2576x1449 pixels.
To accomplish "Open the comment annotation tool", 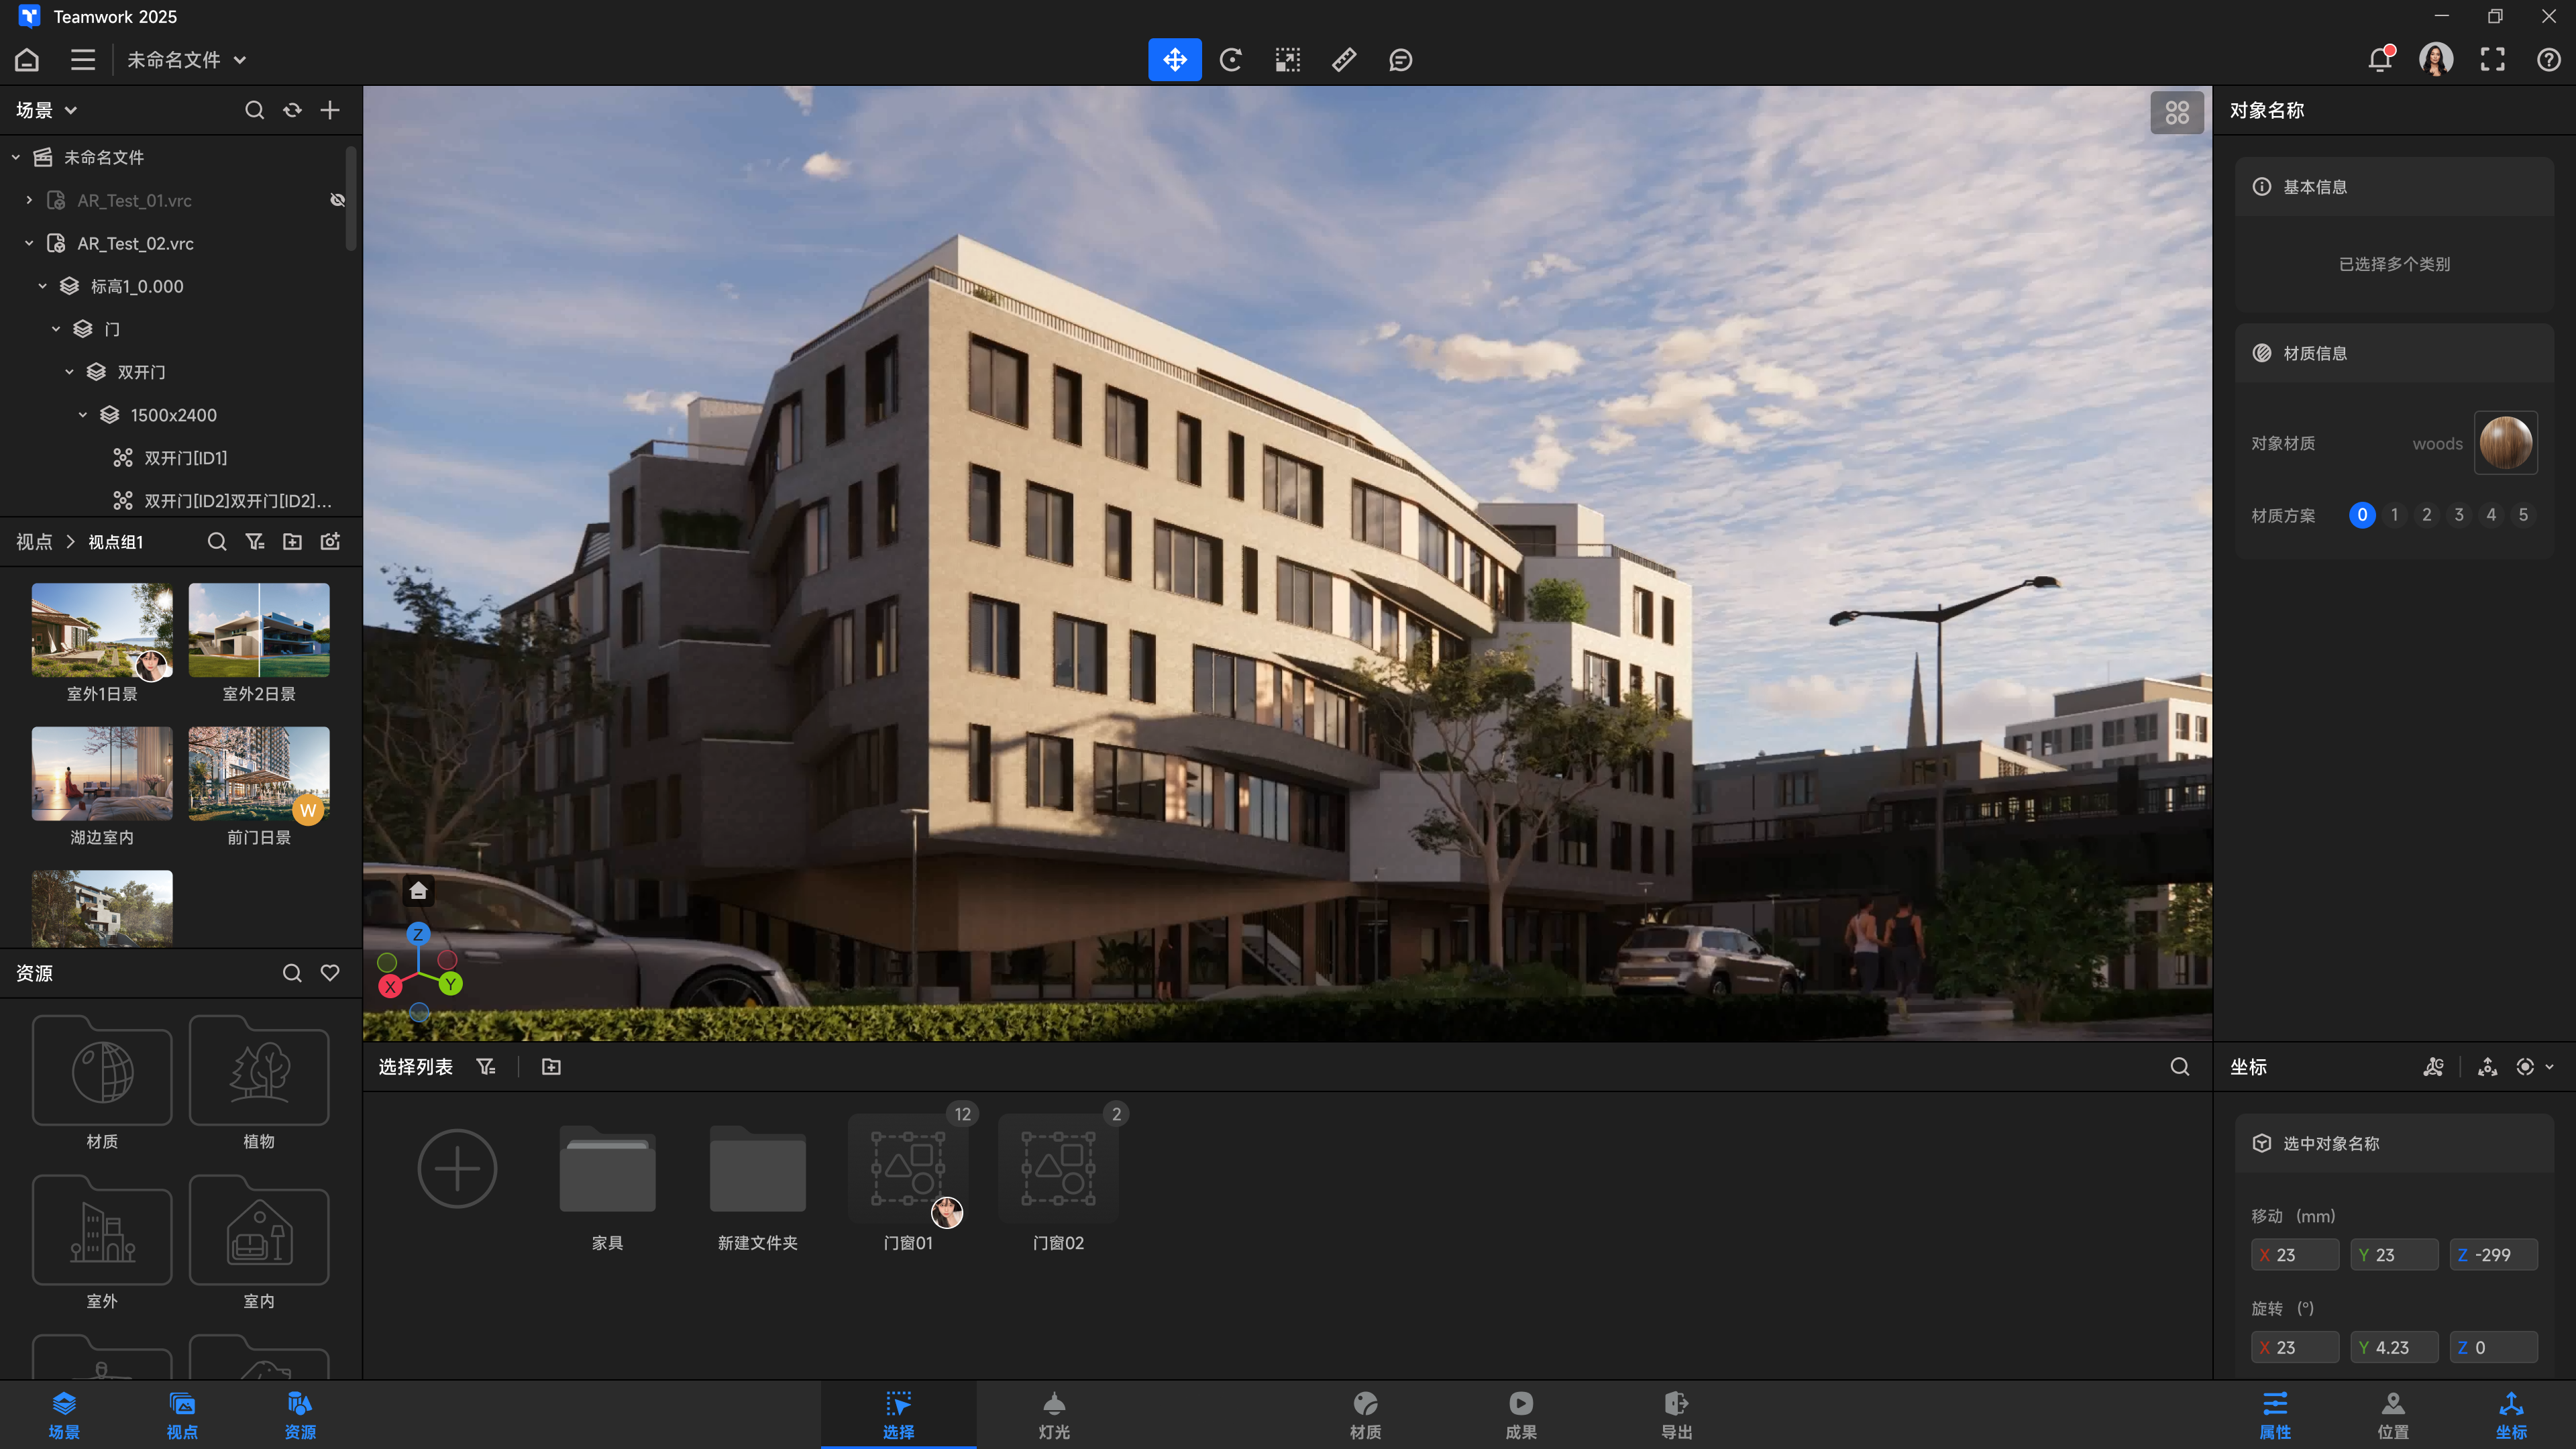I will coord(1400,60).
